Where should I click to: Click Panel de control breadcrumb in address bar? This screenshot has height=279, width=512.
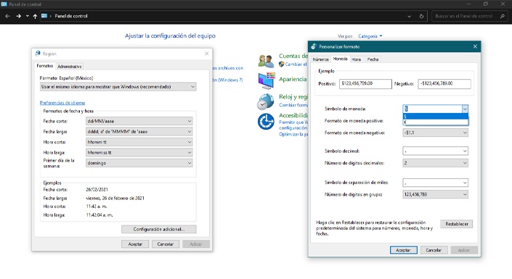pyautogui.click(x=71, y=16)
